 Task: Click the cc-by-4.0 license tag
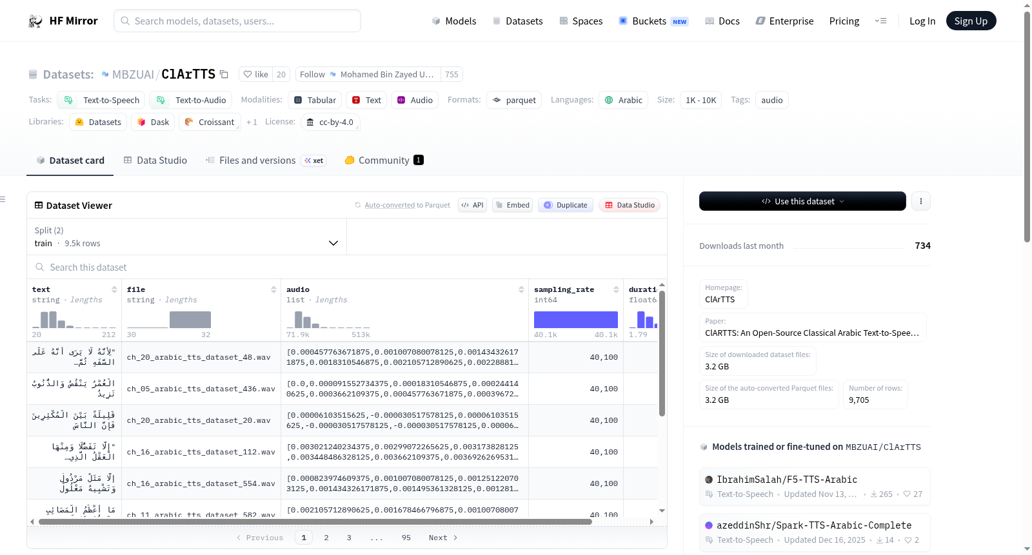point(330,122)
